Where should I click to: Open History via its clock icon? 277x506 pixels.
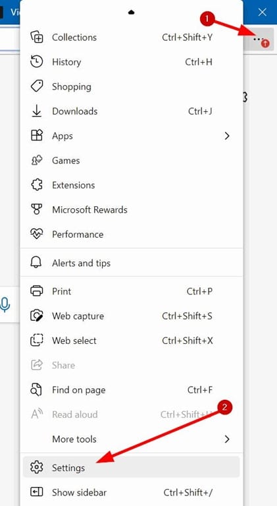[36, 62]
